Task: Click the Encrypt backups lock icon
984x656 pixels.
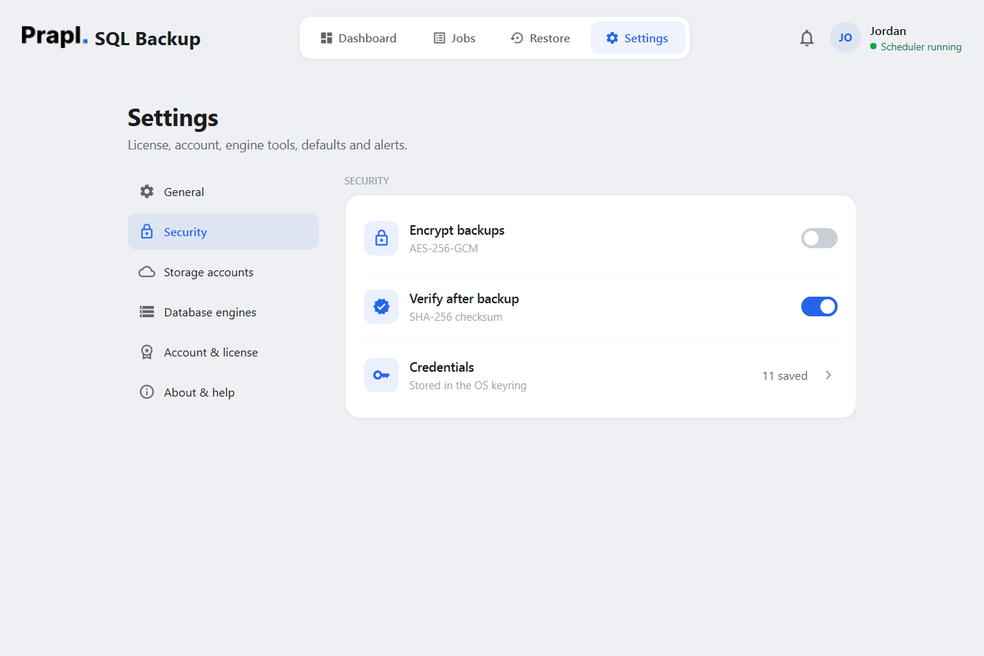Action: tap(381, 238)
